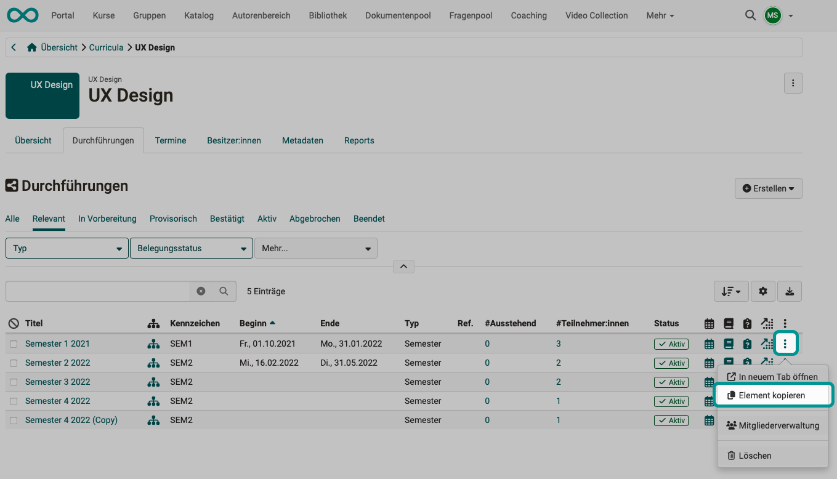Click the organisation structure icon beside Semester 4 2022

click(153, 401)
